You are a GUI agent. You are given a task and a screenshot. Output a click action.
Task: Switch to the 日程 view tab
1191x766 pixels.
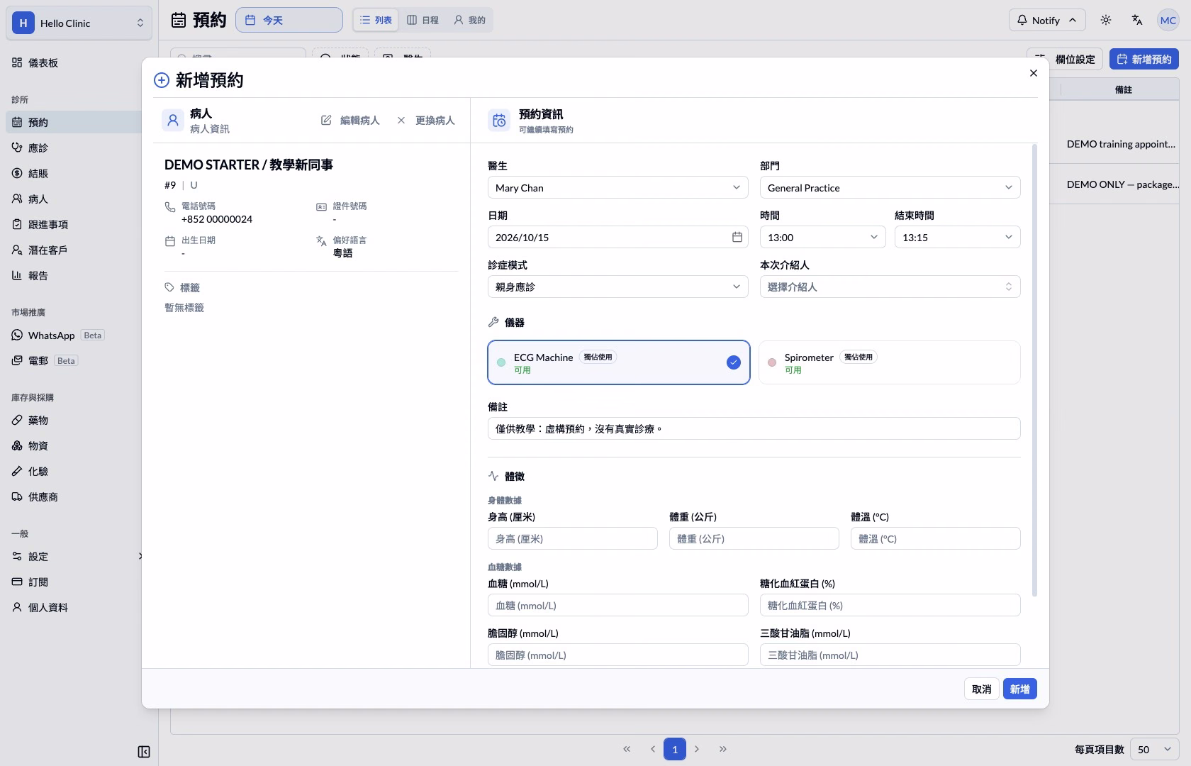tap(423, 20)
